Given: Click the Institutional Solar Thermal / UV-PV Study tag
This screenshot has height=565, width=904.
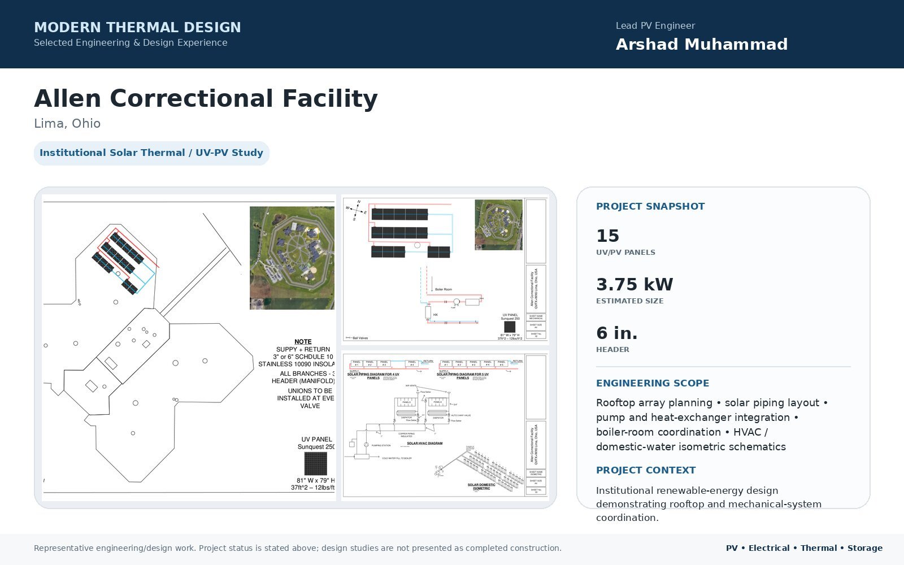Looking at the screenshot, I should [x=151, y=153].
